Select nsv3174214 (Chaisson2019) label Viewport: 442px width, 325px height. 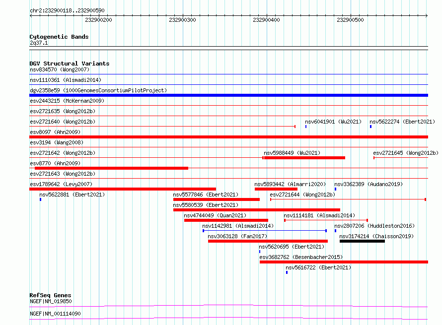coord(376,236)
